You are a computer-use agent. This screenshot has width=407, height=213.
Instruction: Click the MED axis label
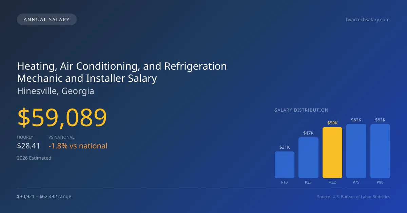(x=332, y=182)
